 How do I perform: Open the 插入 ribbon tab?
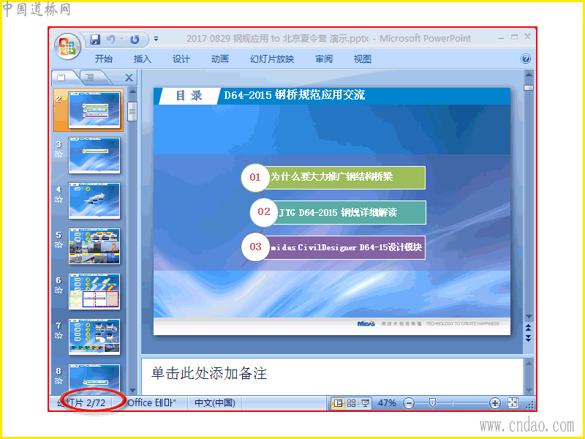coord(142,59)
